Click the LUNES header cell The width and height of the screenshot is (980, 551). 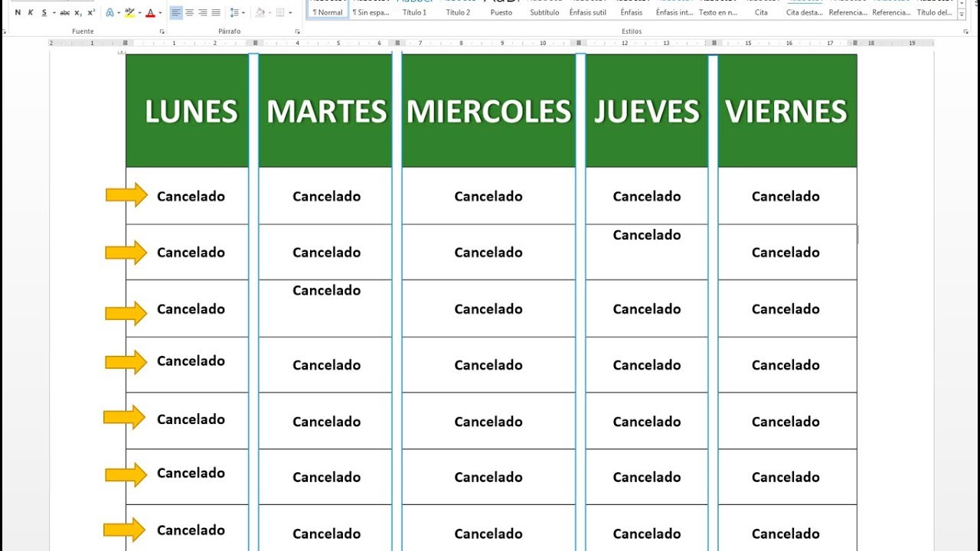[x=188, y=111]
